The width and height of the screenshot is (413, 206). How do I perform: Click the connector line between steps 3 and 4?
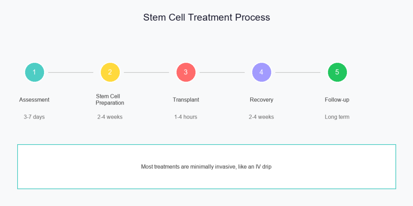pyautogui.click(x=222, y=72)
